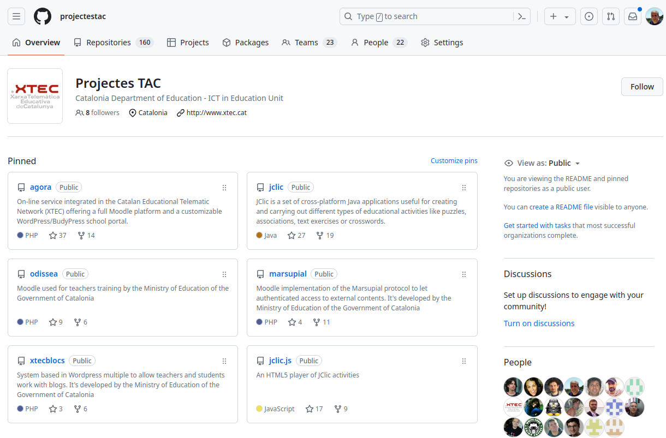Viewport: 666px width, 438px height.
Task: Click Get started with tasks link
Action: [537, 226]
